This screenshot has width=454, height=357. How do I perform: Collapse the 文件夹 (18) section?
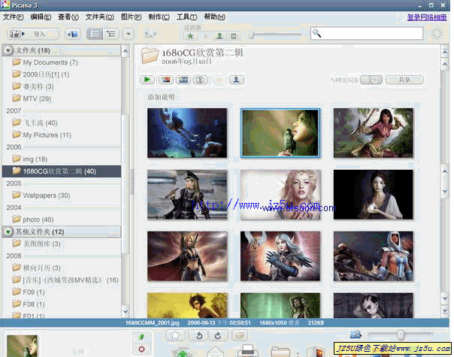[8, 50]
